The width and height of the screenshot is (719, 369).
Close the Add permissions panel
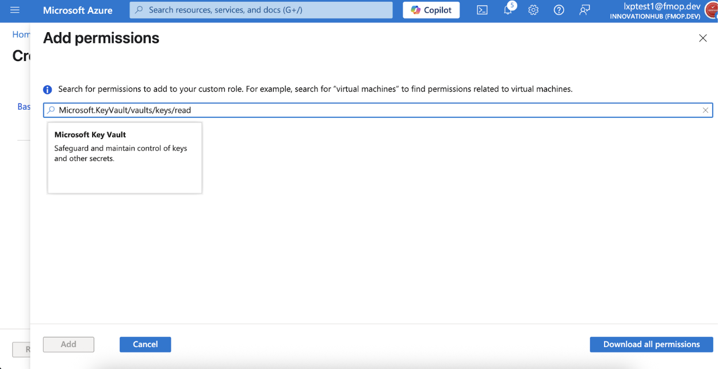point(702,38)
